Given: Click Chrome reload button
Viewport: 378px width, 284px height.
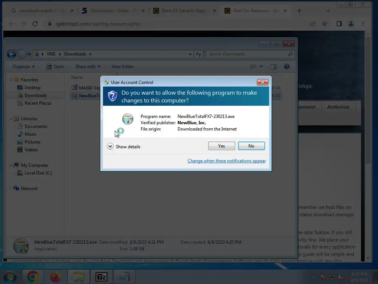Looking at the screenshot, I should tap(35, 24).
